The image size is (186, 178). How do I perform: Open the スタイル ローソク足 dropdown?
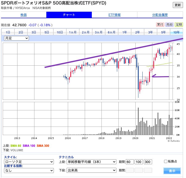click(29, 162)
